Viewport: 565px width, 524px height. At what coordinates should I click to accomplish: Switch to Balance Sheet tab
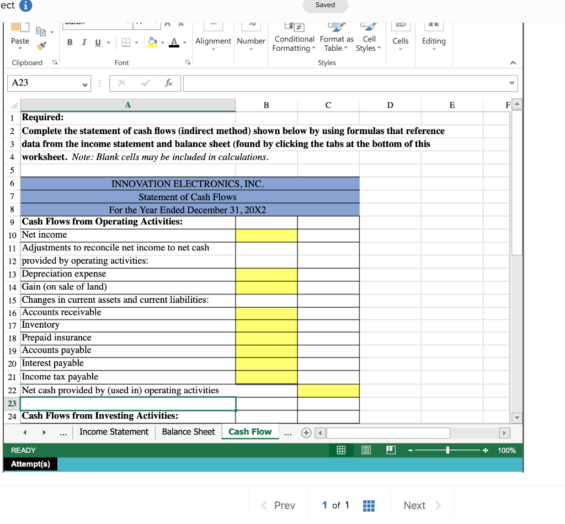[x=189, y=432]
